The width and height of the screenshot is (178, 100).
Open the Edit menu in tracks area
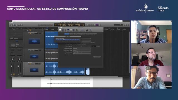(x=28, y=28)
